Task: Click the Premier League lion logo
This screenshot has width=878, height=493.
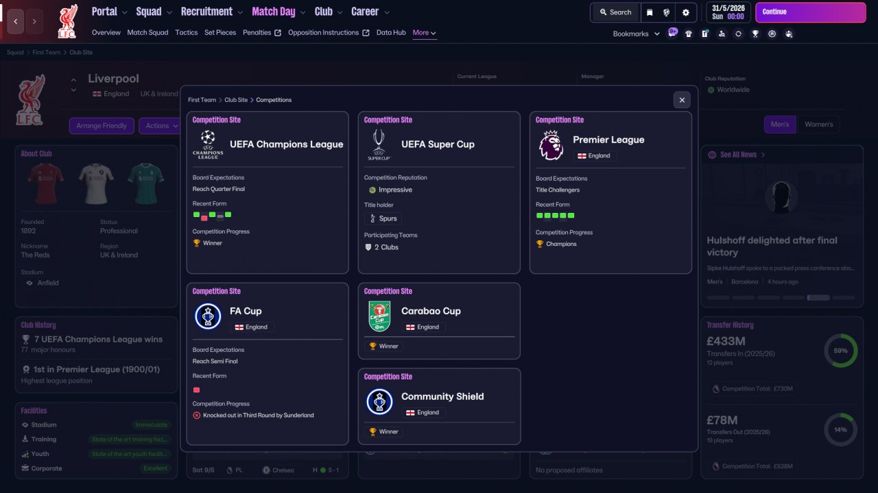Action: click(x=551, y=146)
